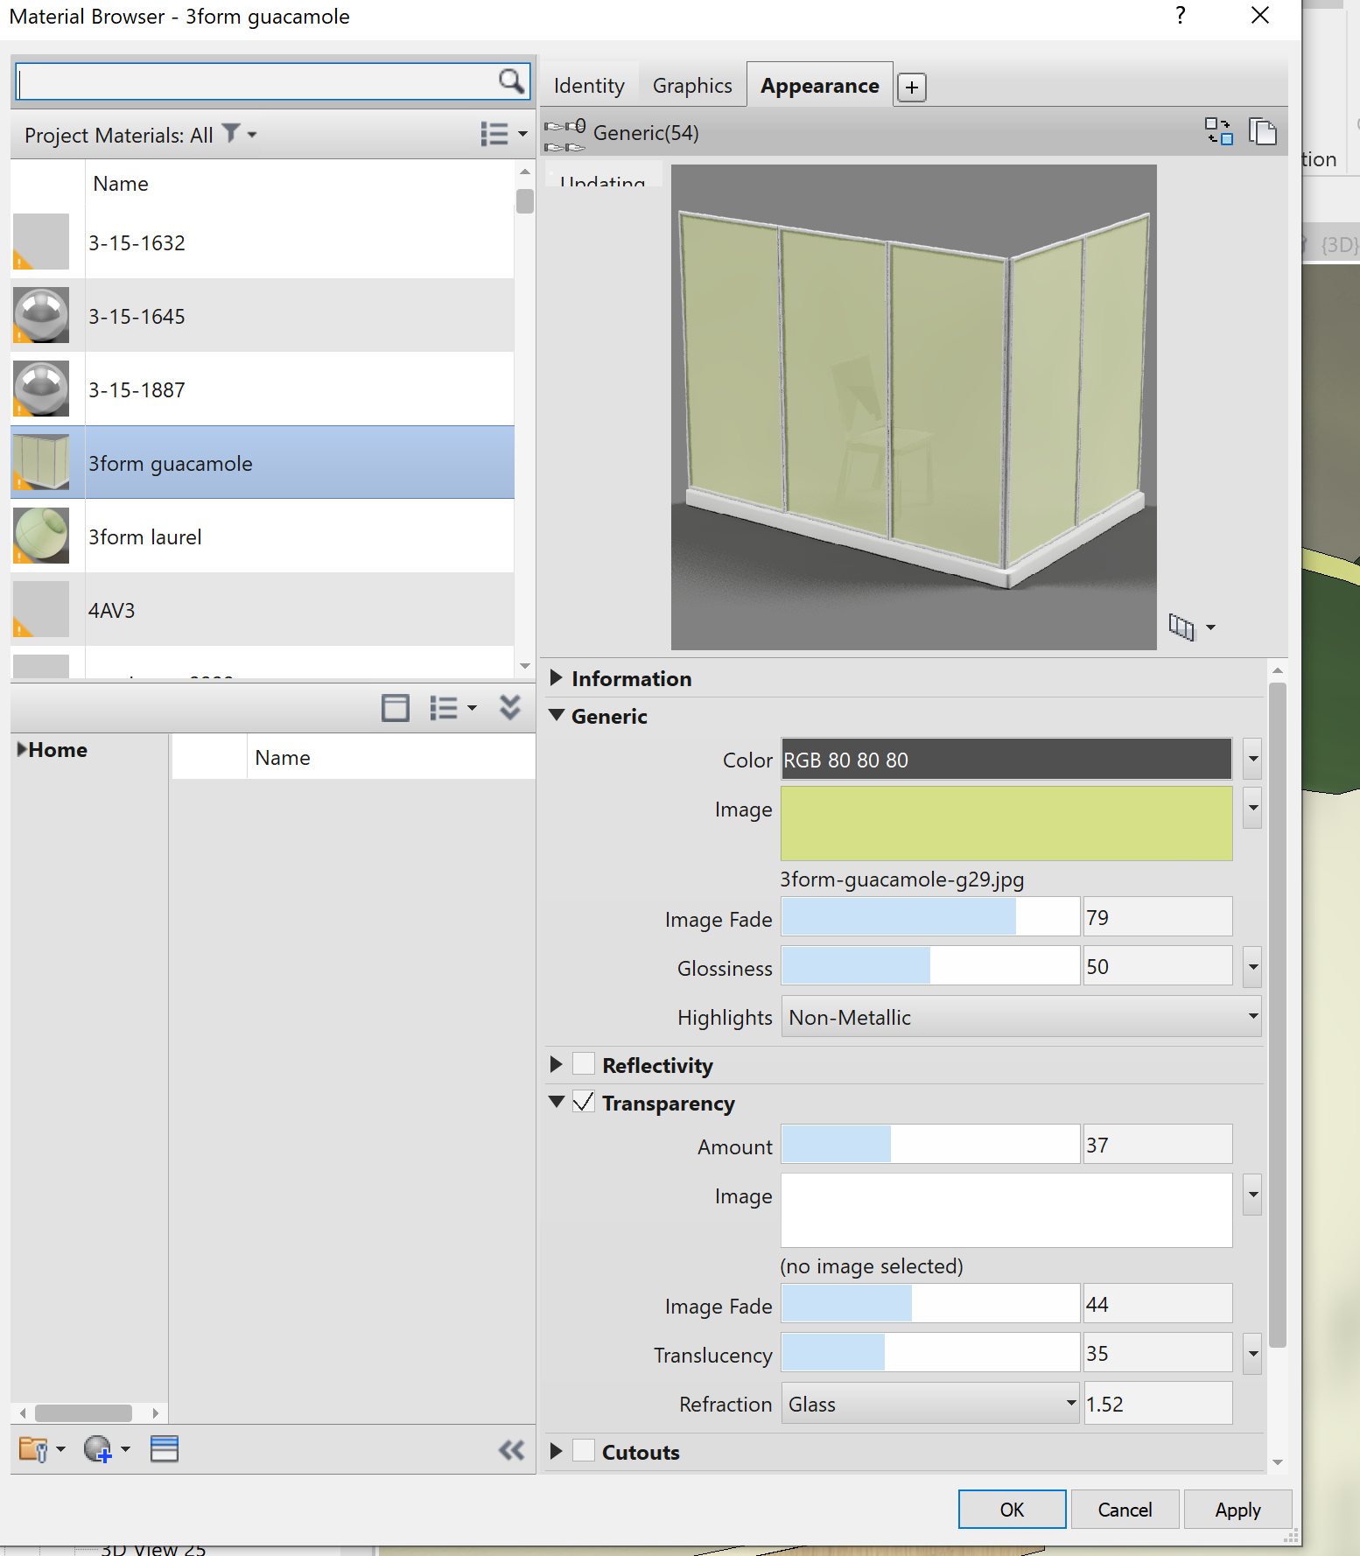Select the 3-15-1632 material row
The width and height of the screenshot is (1360, 1556).
point(263,242)
